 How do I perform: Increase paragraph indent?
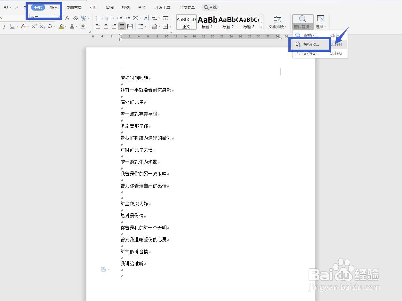pos(128,18)
